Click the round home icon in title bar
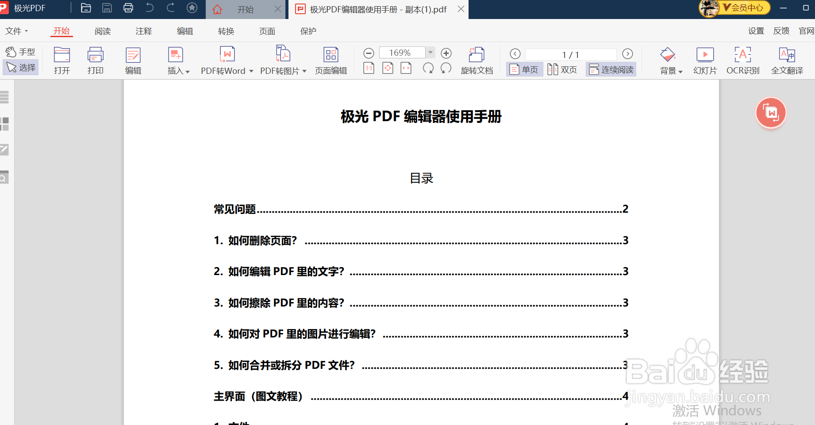 192,8
